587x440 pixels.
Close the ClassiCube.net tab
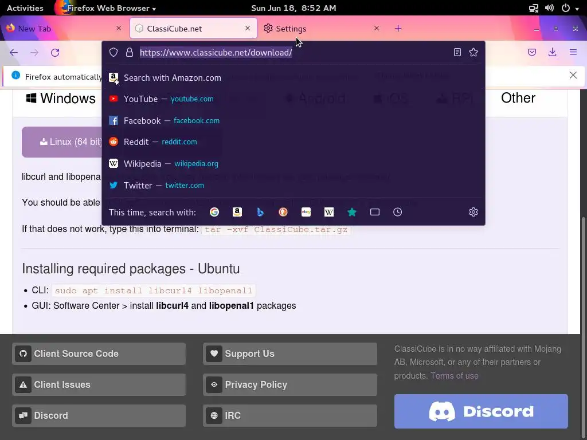point(248,28)
